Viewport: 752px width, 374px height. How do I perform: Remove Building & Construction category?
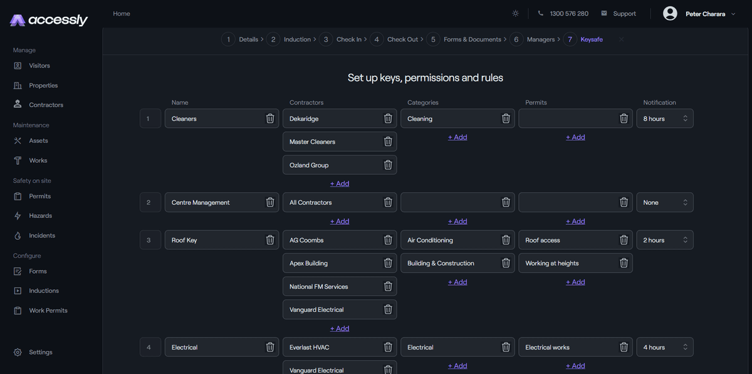pyautogui.click(x=506, y=263)
